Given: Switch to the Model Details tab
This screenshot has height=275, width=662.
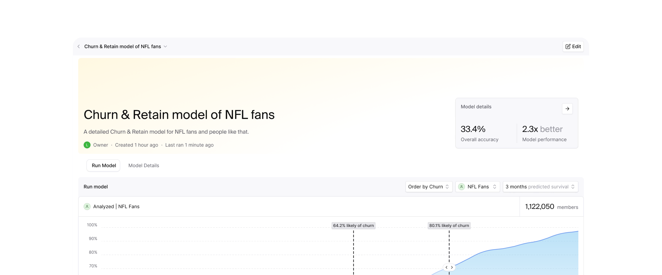Looking at the screenshot, I should pos(144,165).
